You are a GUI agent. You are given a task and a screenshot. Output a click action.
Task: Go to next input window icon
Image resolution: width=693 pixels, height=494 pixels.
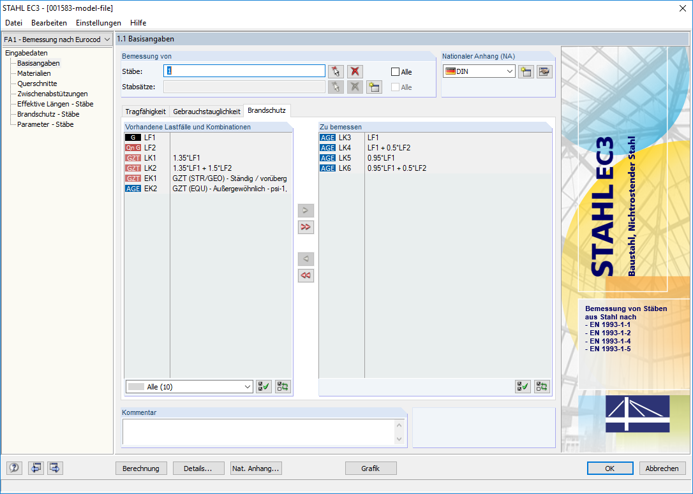pyautogui.click(x=56, y=467)
